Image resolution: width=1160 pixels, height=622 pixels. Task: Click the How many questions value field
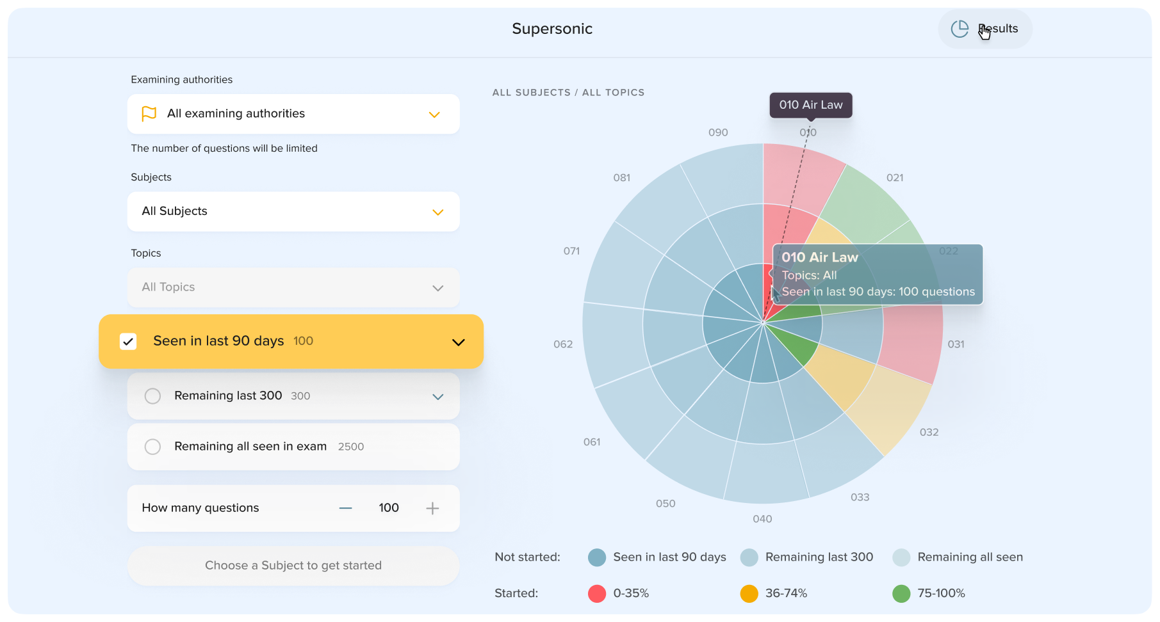(x=389, y=508)
